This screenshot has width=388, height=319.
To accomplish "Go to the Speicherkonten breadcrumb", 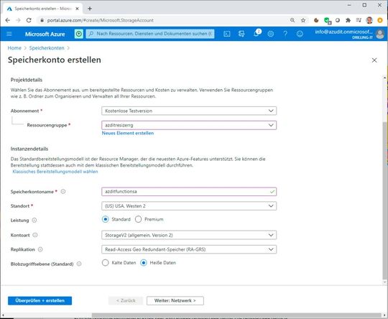I will (47, 48).
